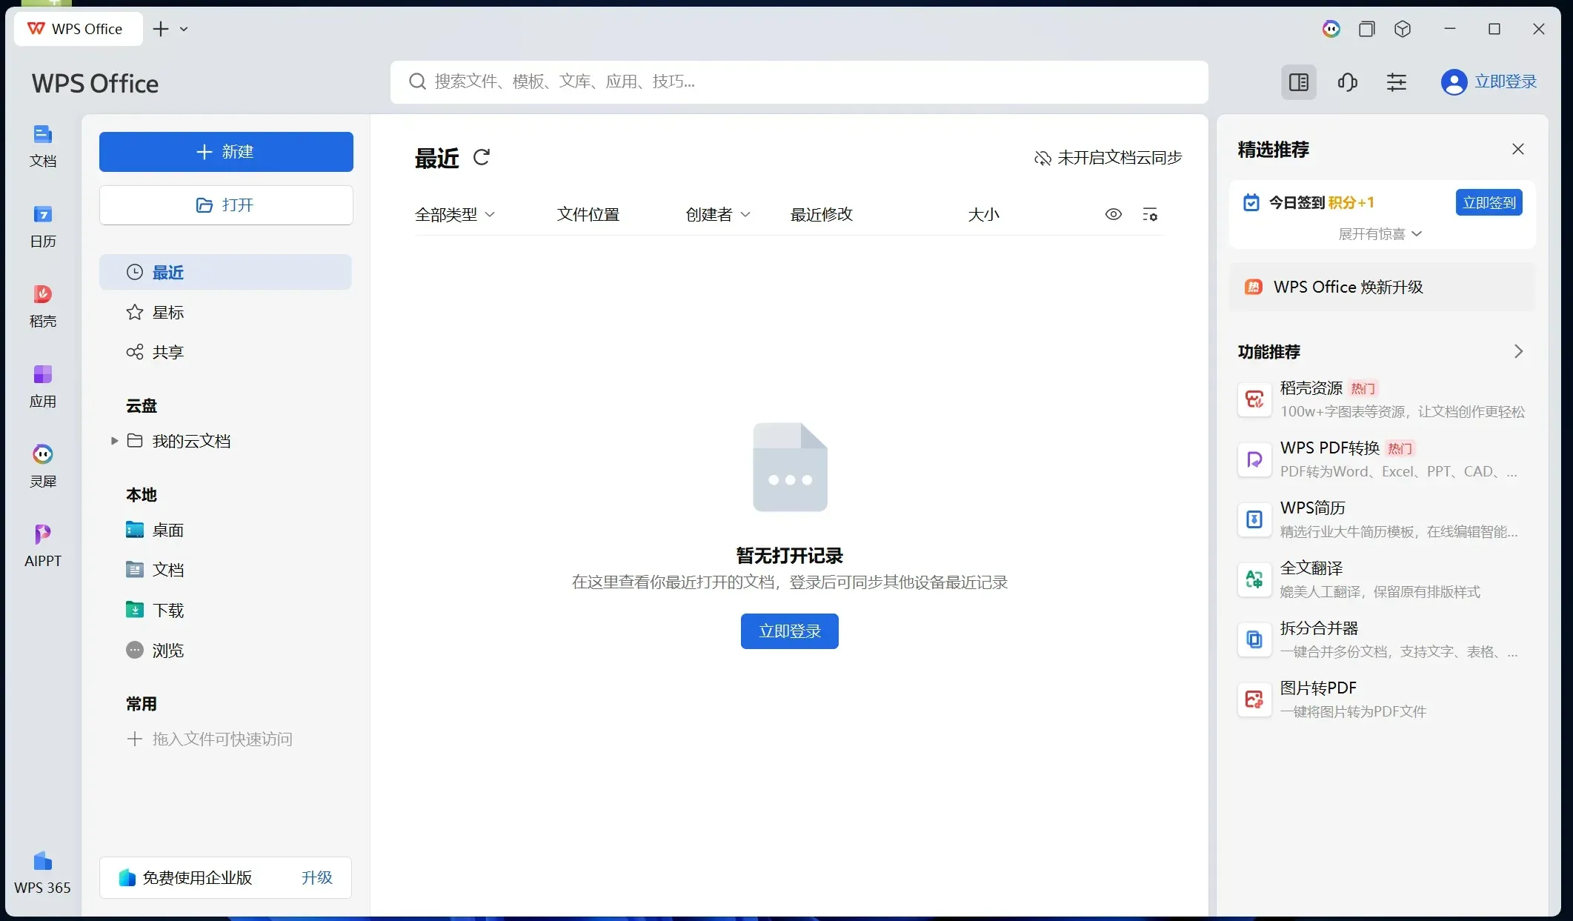
Task: Click the 文件位置 column header
Action: 588,214
